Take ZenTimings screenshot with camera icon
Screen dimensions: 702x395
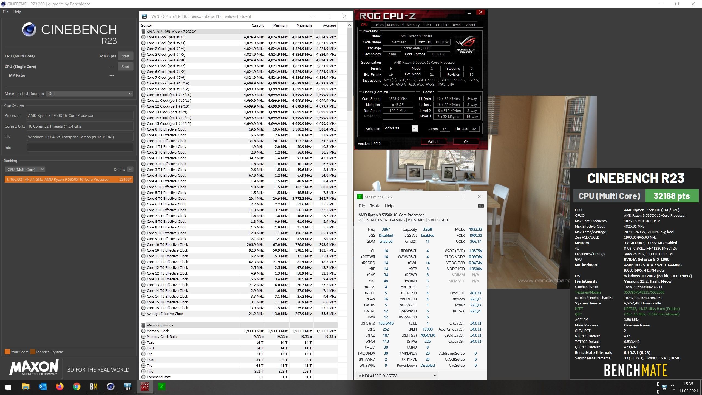coord(481,206)
